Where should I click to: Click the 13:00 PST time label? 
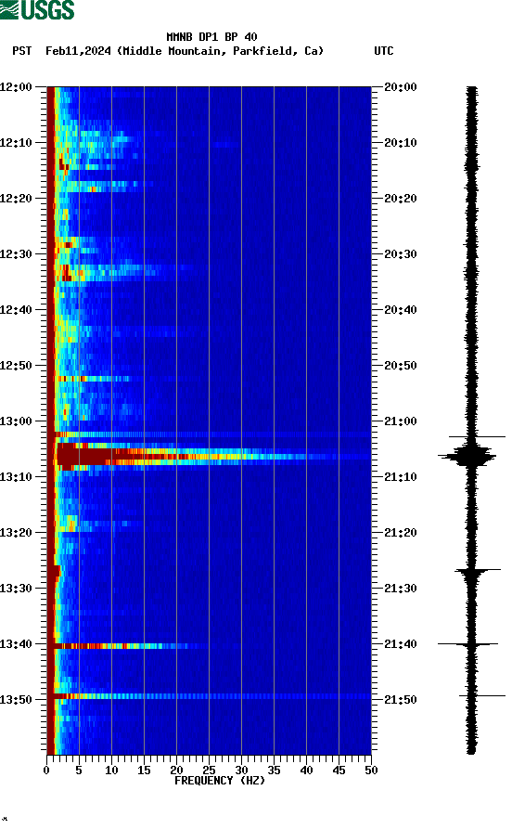point(16,421)
